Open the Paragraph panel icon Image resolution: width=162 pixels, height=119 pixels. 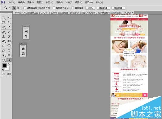coord(26,36)
